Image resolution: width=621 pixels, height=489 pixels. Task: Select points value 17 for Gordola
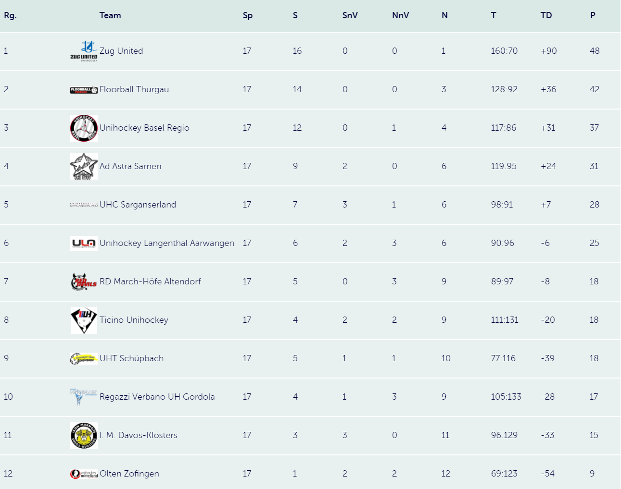594,397
